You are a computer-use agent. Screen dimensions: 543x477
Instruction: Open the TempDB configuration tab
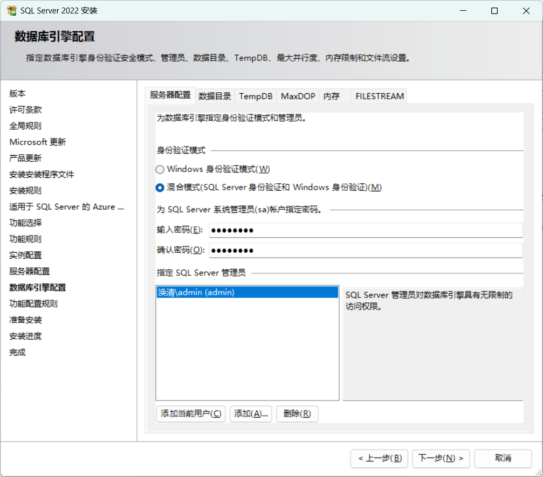coord(255,96)
